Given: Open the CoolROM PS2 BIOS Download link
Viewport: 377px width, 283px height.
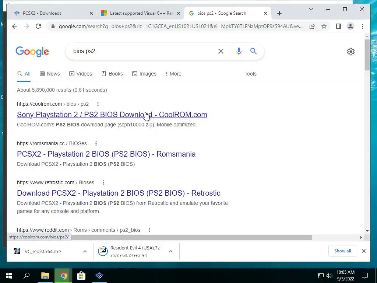Looking at the screenshot, I should click(112, 115).
